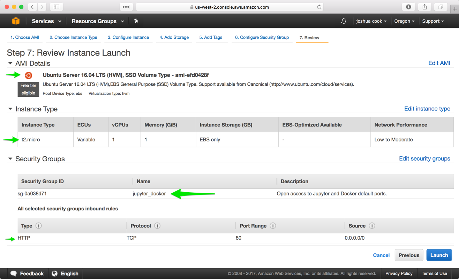Click the info icon next to Type
The image size is (459, 279).
coord(39,226)
